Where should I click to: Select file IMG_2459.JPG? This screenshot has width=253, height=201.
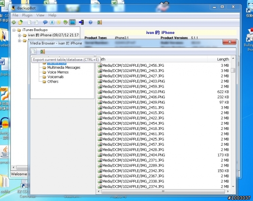[x=133, y=86]
